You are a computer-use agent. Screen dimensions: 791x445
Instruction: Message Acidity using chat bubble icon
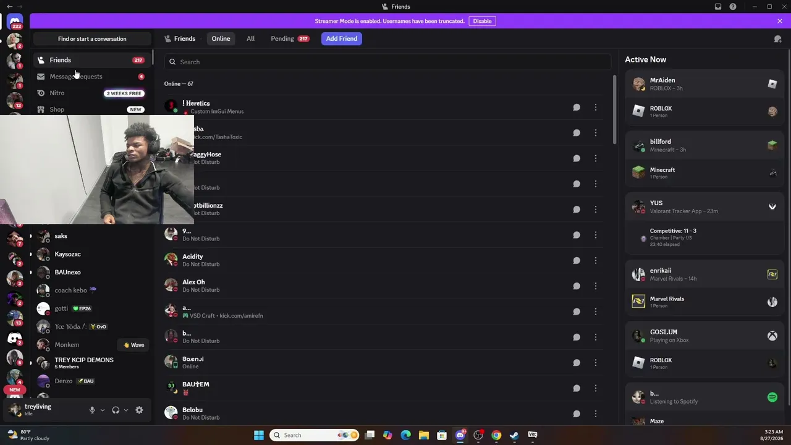coord(577,260)
